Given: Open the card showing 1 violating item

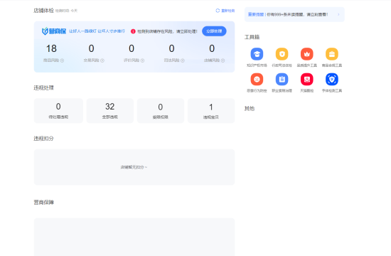Looking at the screenshot, I should [211, 110].
